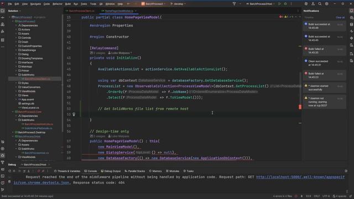
Task: Open the File menu
Action: [10, 4]
